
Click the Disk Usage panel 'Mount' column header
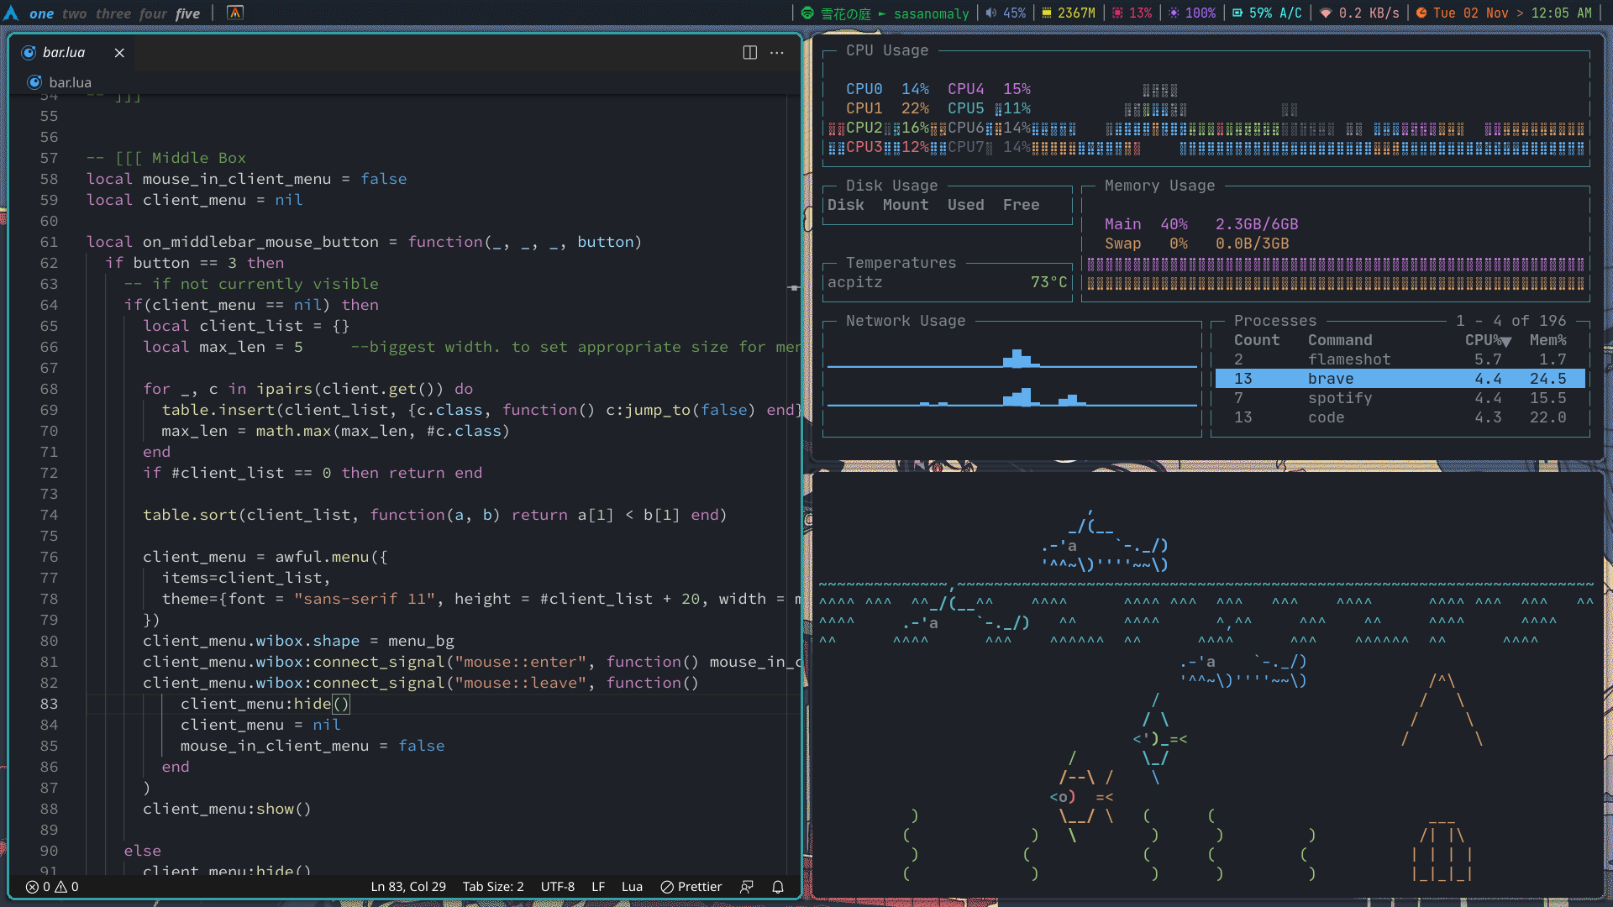(x=906, y=205)
